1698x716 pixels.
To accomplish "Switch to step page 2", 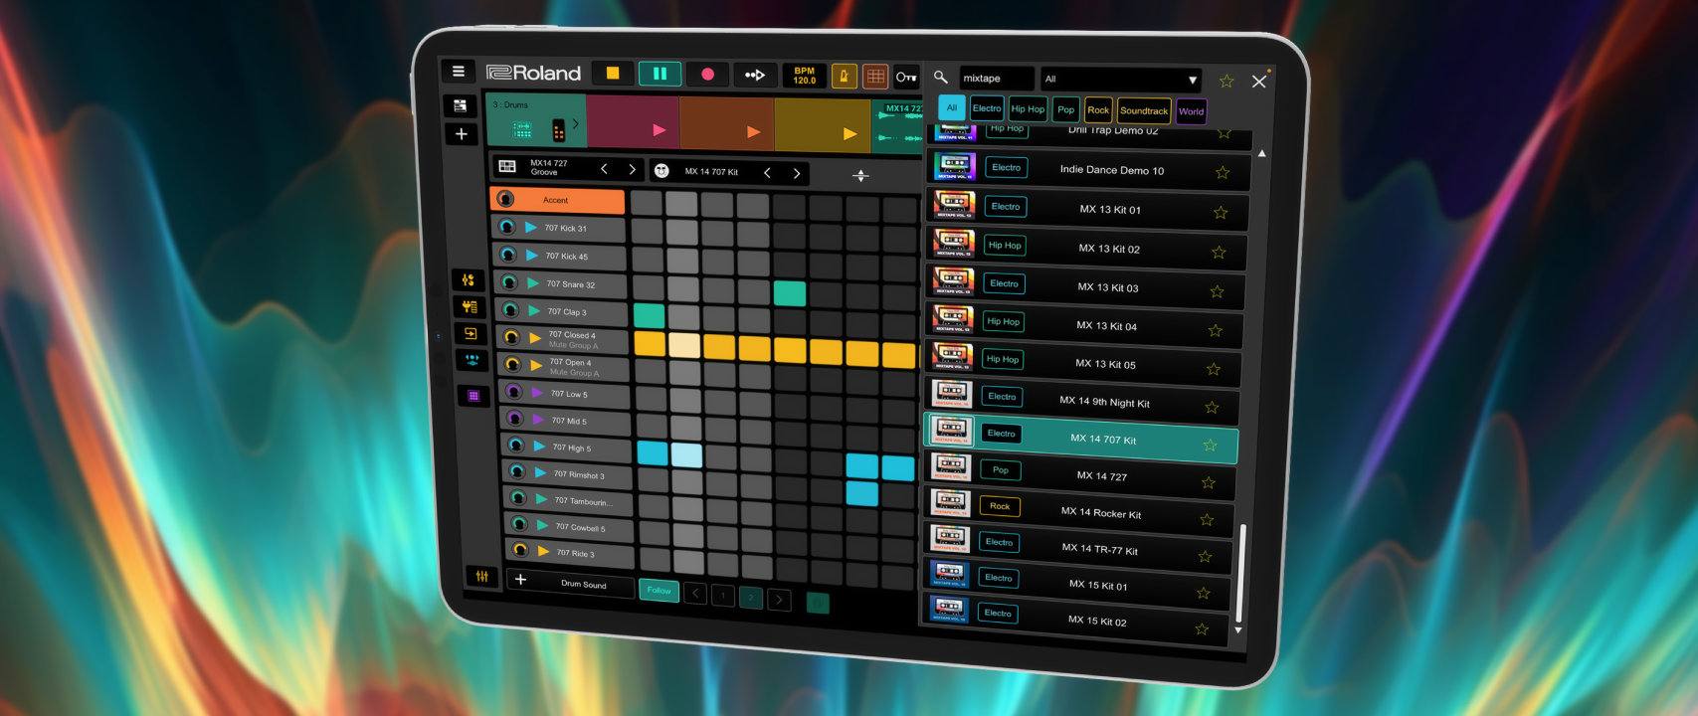I will 751,598.
